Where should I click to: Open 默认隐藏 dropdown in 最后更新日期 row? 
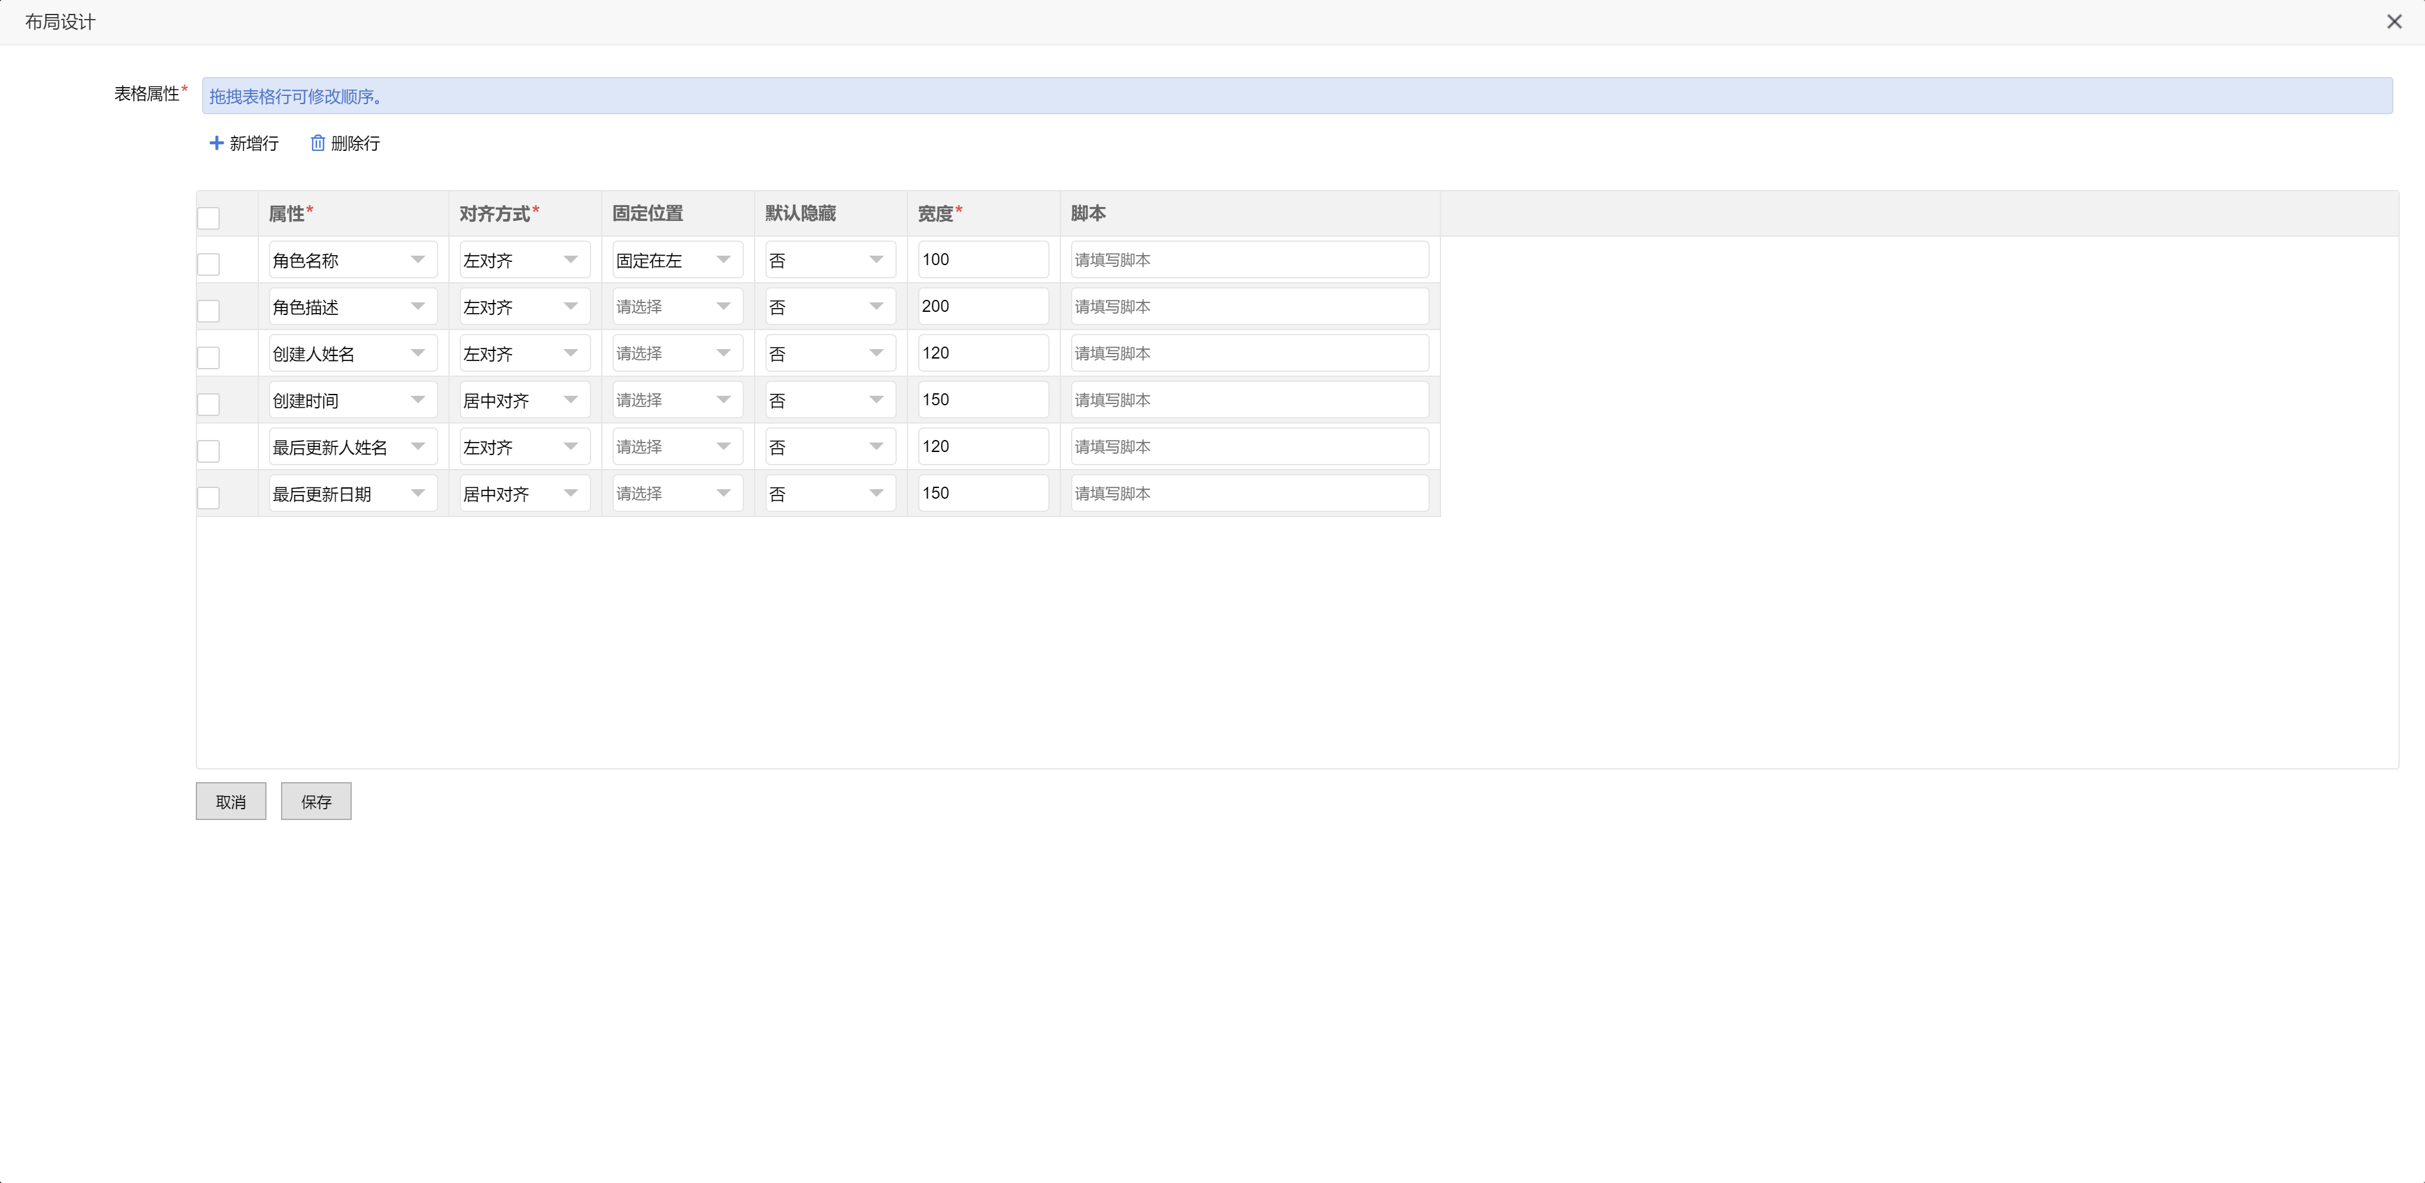pyautogui.click(x=830, y=493)
